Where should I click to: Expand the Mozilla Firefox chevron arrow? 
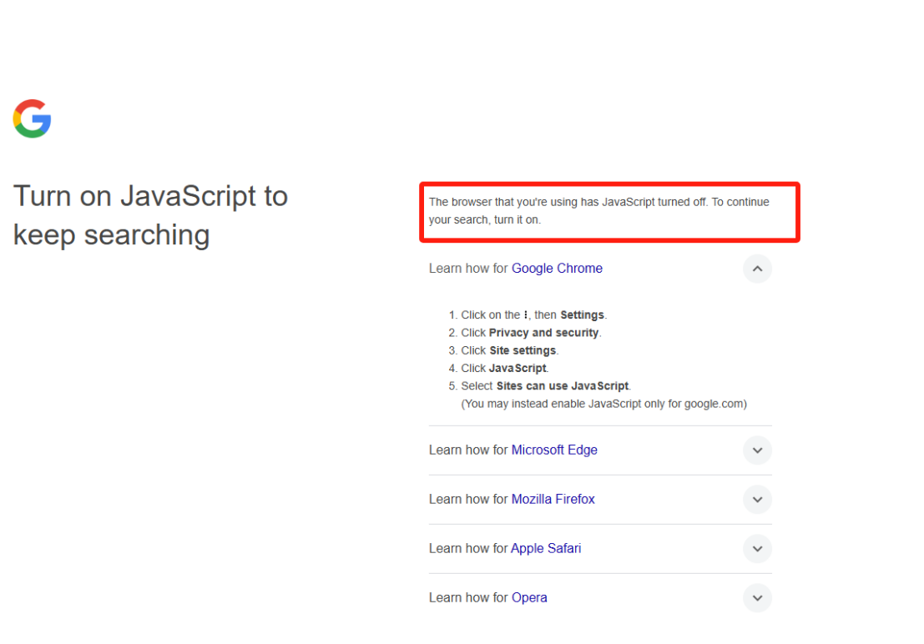[x=757, y=500]
